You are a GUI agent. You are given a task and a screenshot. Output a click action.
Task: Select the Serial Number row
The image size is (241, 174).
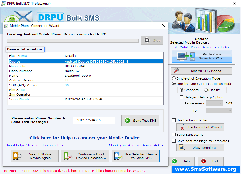point(86,99)
